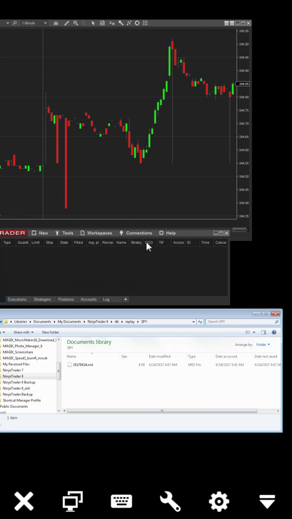292x519 pixels.
Task: Click the Explorer refresh button
Action: (x=200, y=322)
